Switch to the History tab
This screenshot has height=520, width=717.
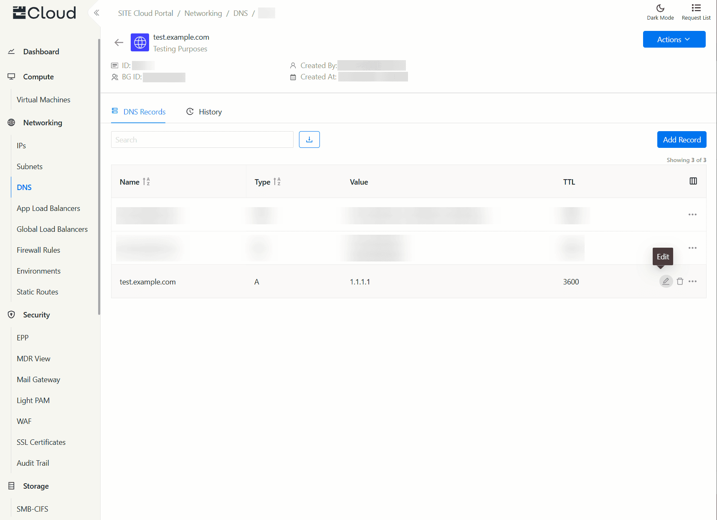coord(204,112)
